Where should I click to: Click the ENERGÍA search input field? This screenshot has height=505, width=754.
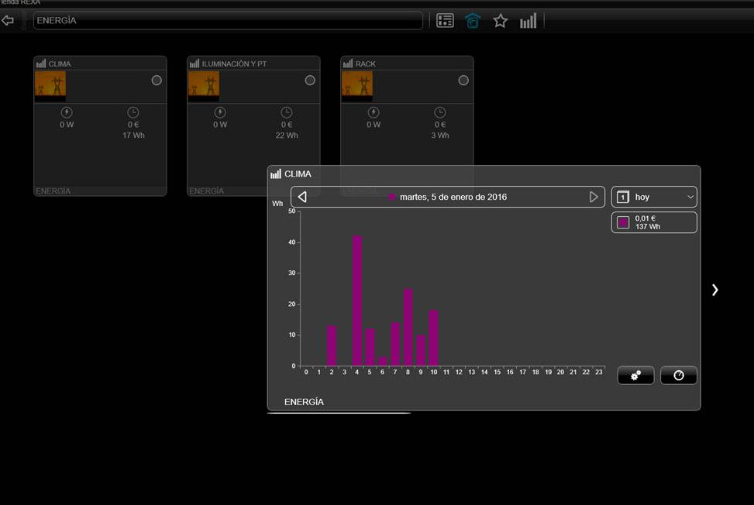point(228,21)
